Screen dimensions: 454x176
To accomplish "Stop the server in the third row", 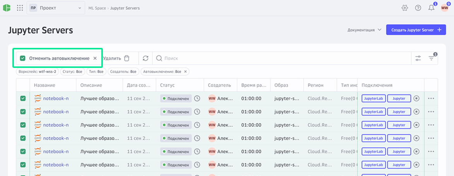I will pos(416,125).
